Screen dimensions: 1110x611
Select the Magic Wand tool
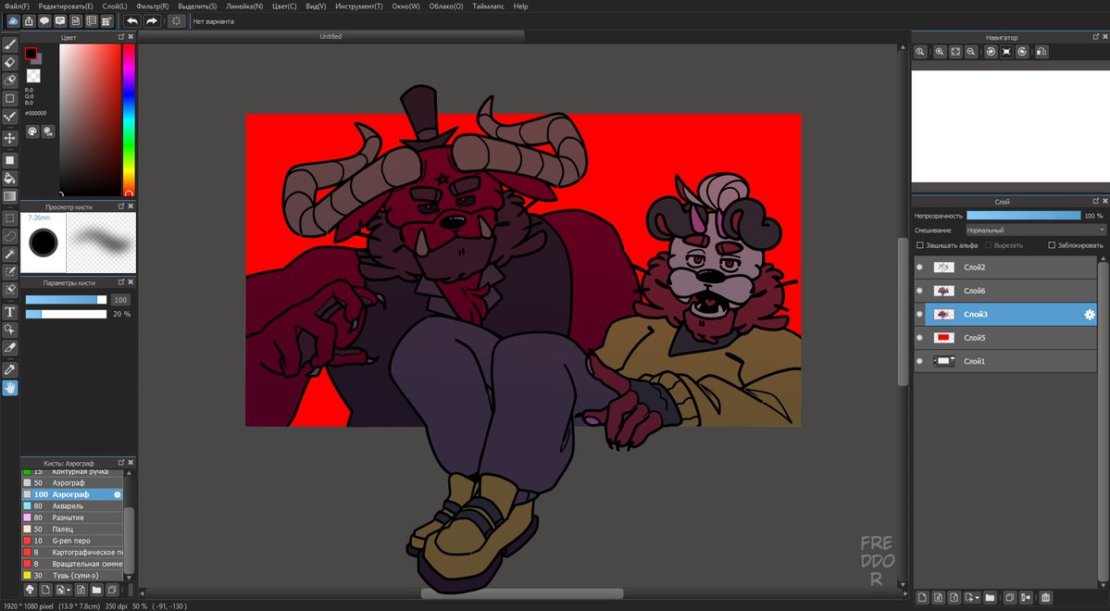tap(10, 254)
